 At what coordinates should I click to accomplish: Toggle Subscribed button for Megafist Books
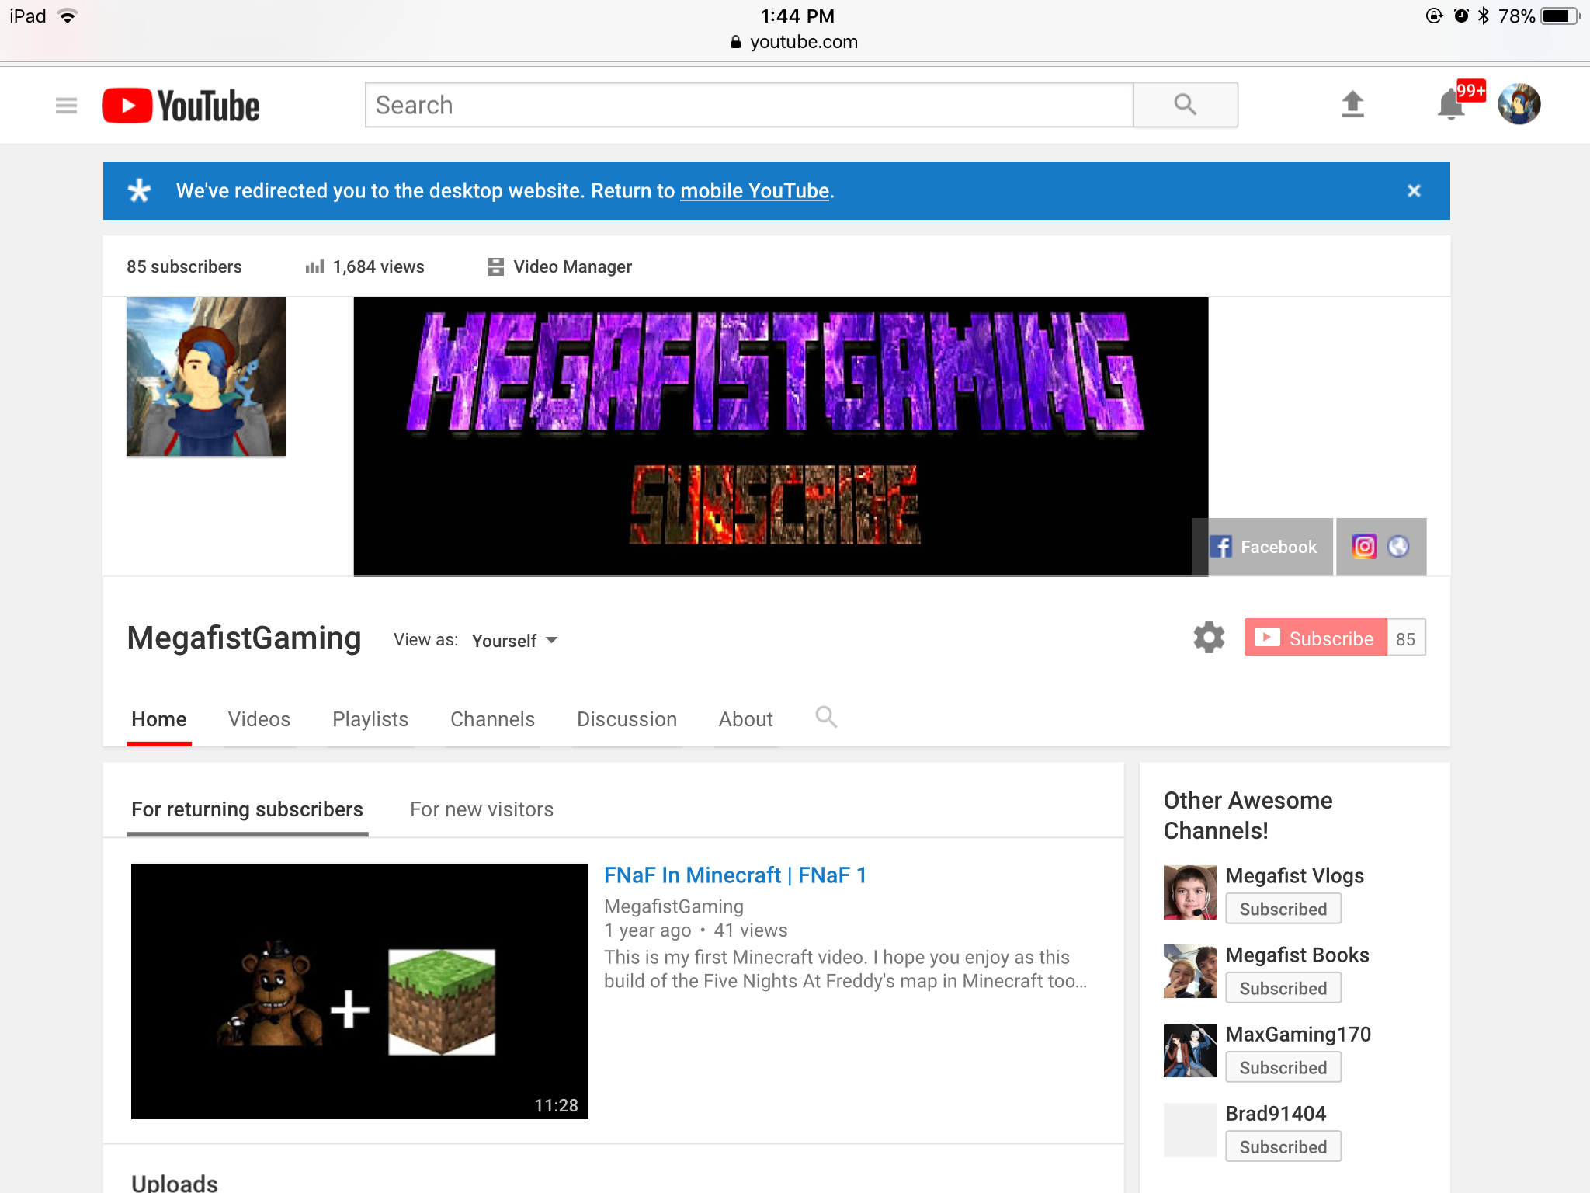(1283, 988)
